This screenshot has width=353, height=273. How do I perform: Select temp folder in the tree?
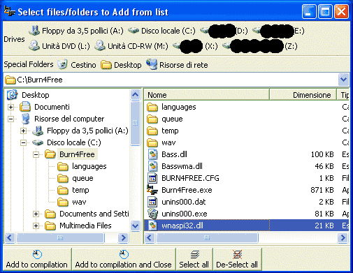coord(80,190)
